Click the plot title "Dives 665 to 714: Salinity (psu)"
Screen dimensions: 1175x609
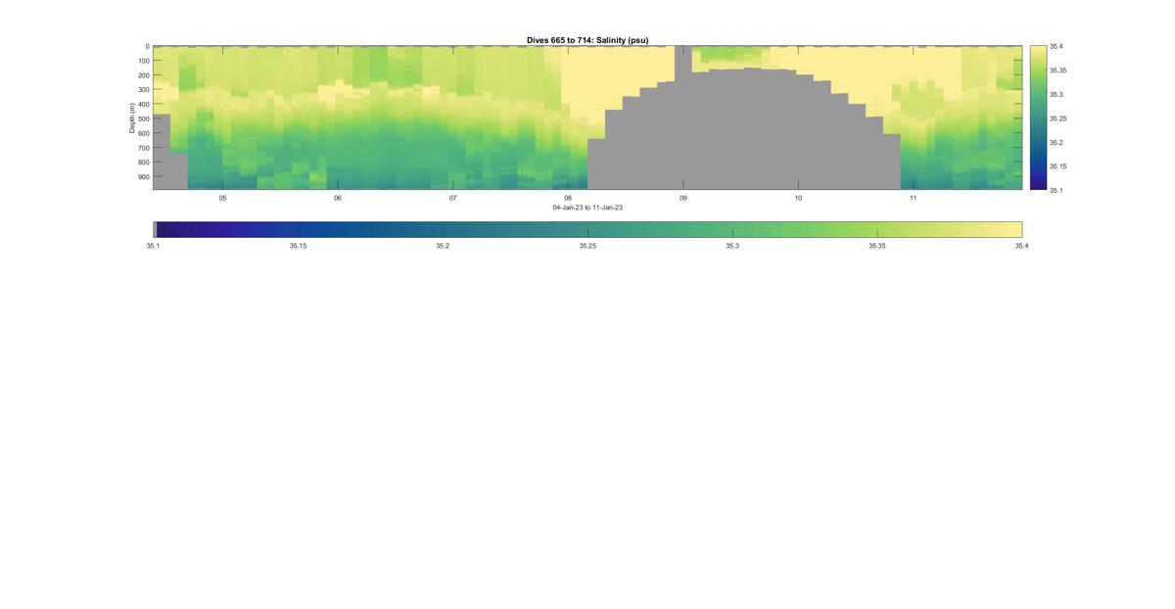click(x=587, y=40)
